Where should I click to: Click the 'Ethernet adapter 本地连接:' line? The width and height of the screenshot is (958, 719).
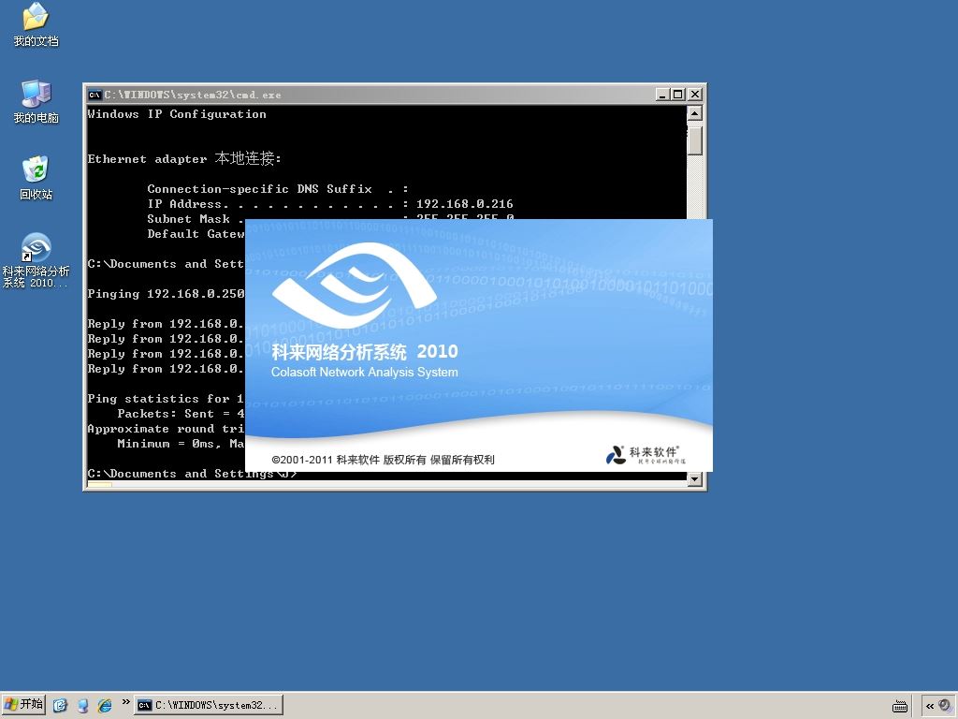click(184, 158)
